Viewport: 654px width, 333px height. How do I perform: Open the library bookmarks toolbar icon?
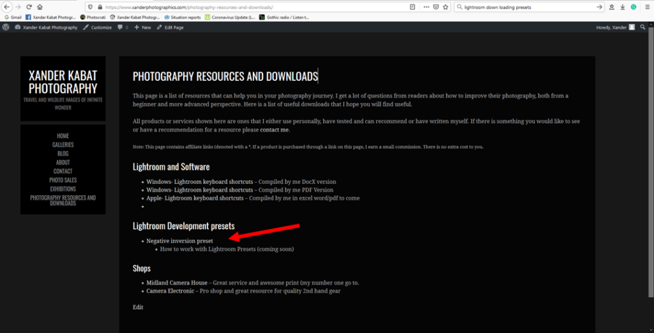point(611,7)
